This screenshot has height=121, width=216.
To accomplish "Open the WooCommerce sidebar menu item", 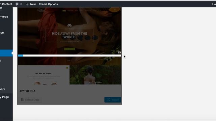I will [x=4, y=17].
